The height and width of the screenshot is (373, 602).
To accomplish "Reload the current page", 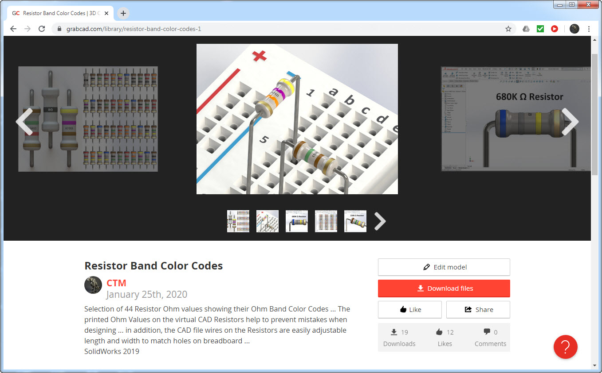I will click(x=42, y=29).
